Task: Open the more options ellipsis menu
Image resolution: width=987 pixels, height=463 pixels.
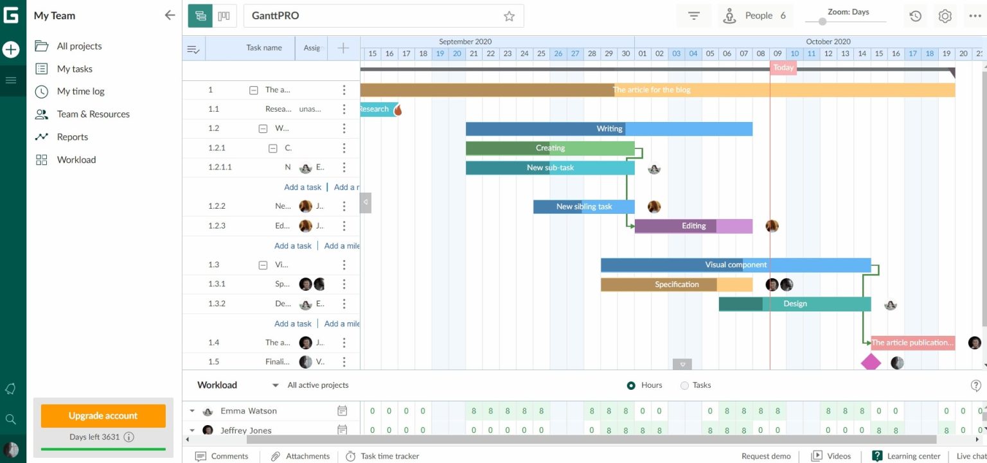Action: point(975,15)
